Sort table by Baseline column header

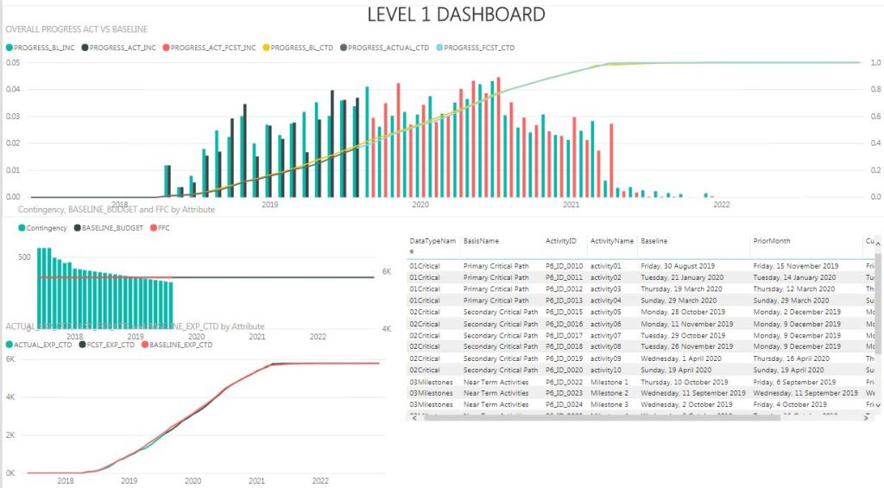click(654, 241)
